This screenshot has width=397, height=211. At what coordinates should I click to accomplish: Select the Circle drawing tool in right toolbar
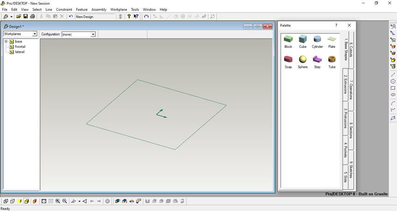pos(393,82)
